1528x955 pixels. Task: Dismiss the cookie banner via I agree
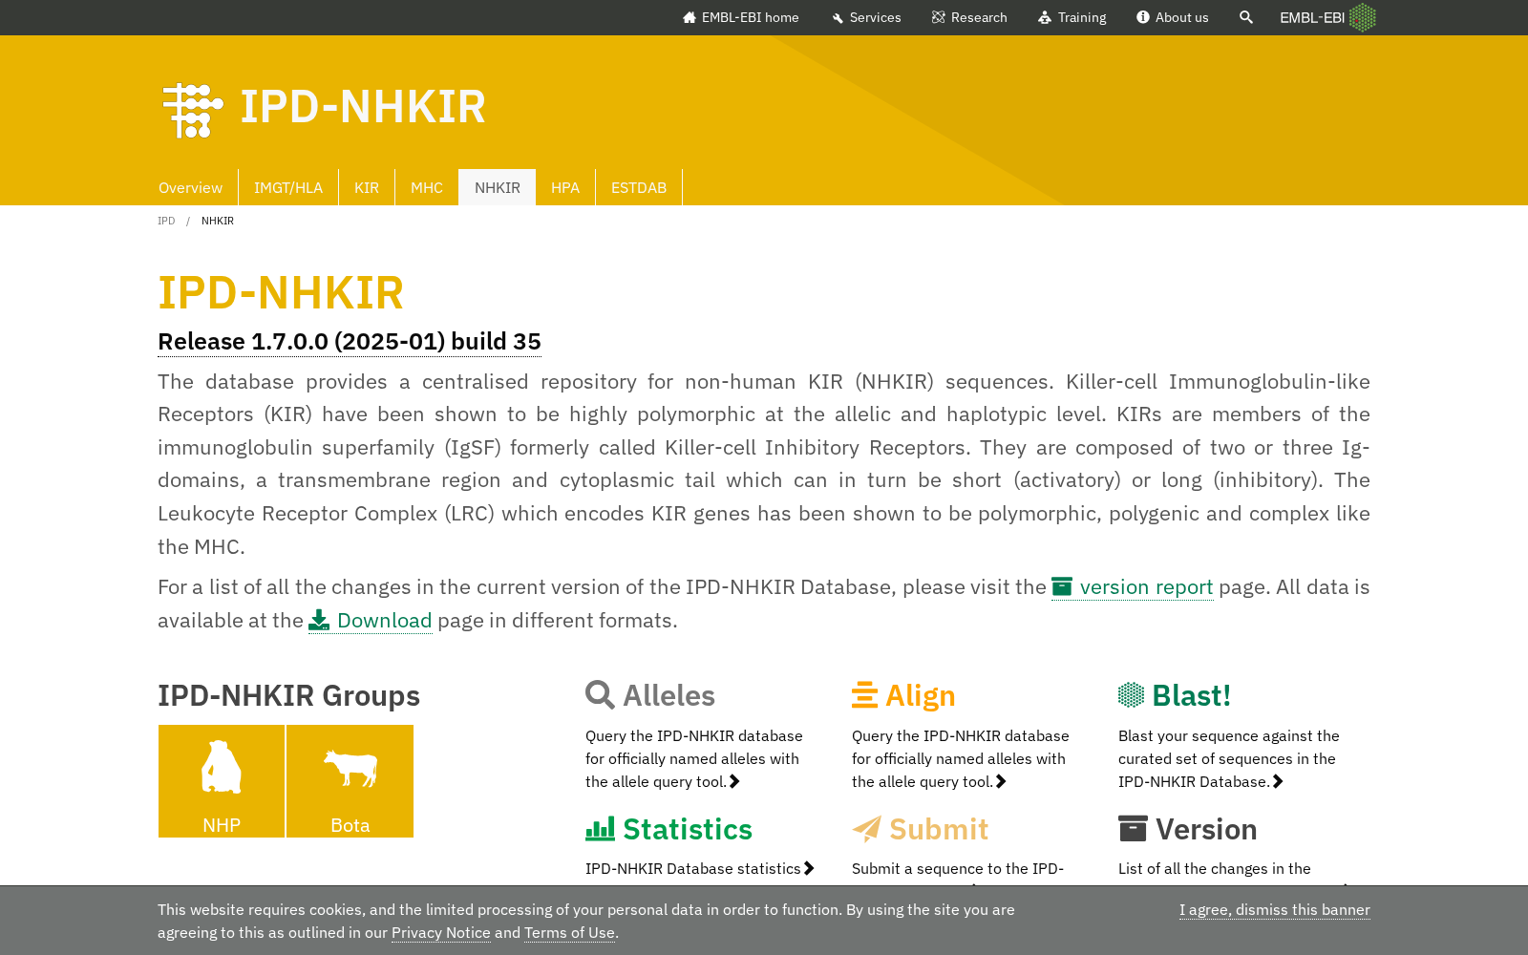(x=1275, y=909)
